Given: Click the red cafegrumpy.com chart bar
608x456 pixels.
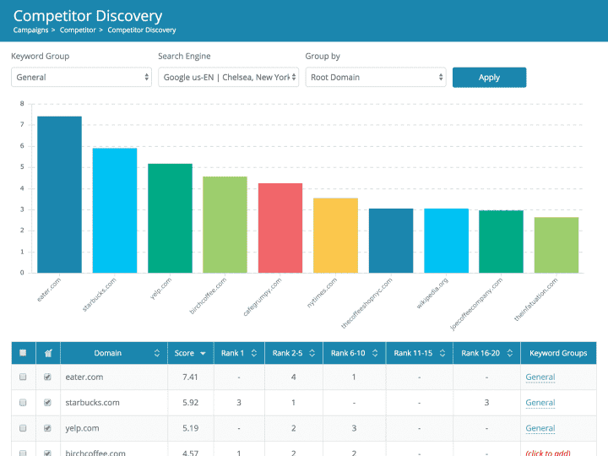Looking at the screenshot, I should [x=280, y=228].
